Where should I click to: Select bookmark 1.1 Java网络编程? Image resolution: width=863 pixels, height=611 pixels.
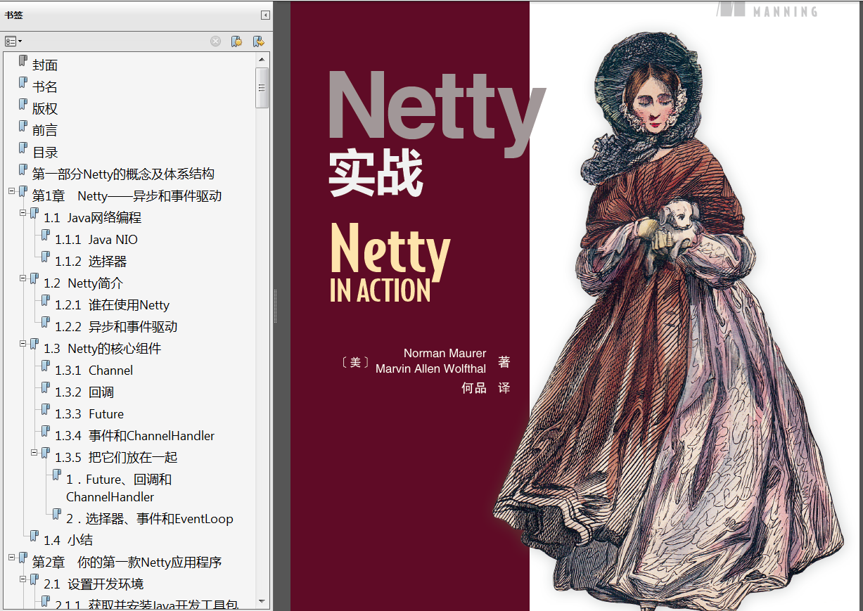[x=92, y=217]
